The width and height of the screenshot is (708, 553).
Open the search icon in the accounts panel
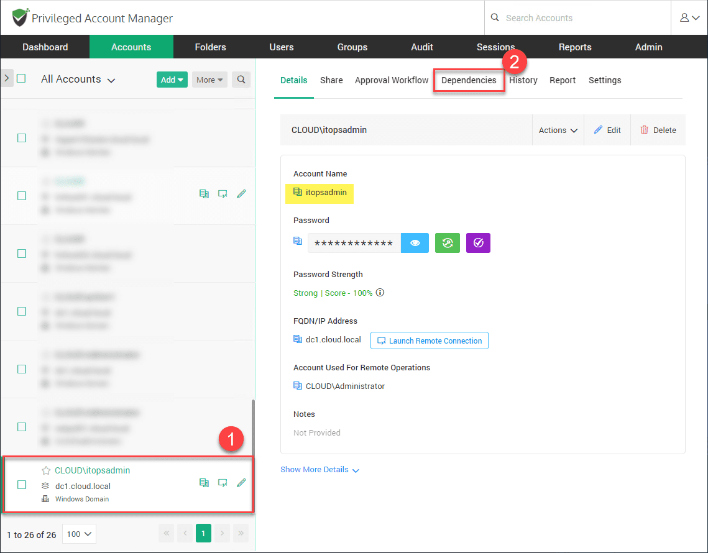241,80
